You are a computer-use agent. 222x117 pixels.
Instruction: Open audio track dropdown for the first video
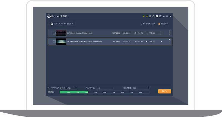click(141, 33)
